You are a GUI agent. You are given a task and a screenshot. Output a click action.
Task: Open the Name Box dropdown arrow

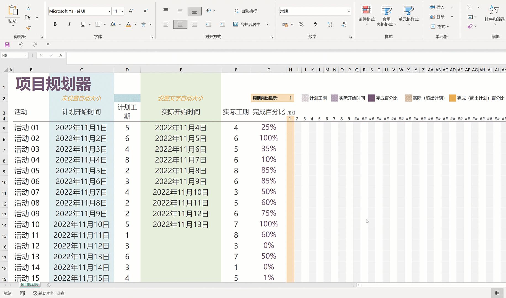pos(26,55)
